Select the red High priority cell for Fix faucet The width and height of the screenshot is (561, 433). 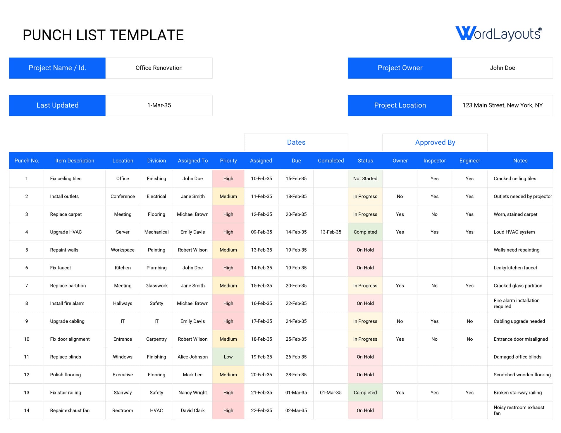pos(228,268)
